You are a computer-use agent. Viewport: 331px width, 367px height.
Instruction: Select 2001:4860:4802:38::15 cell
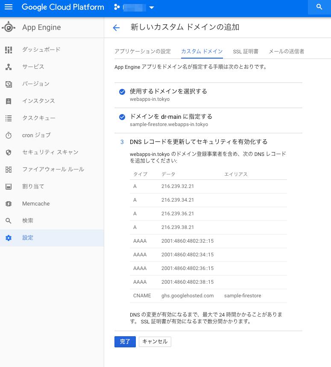[187, 282]
